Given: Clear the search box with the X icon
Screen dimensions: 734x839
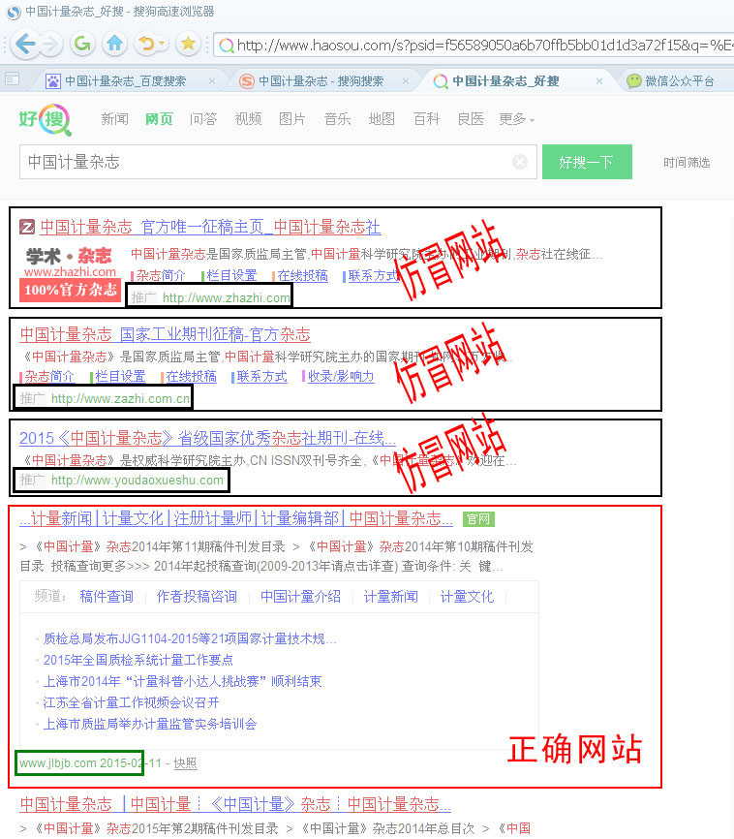Looking at the screenshot, I should click(x=520, y=162).
